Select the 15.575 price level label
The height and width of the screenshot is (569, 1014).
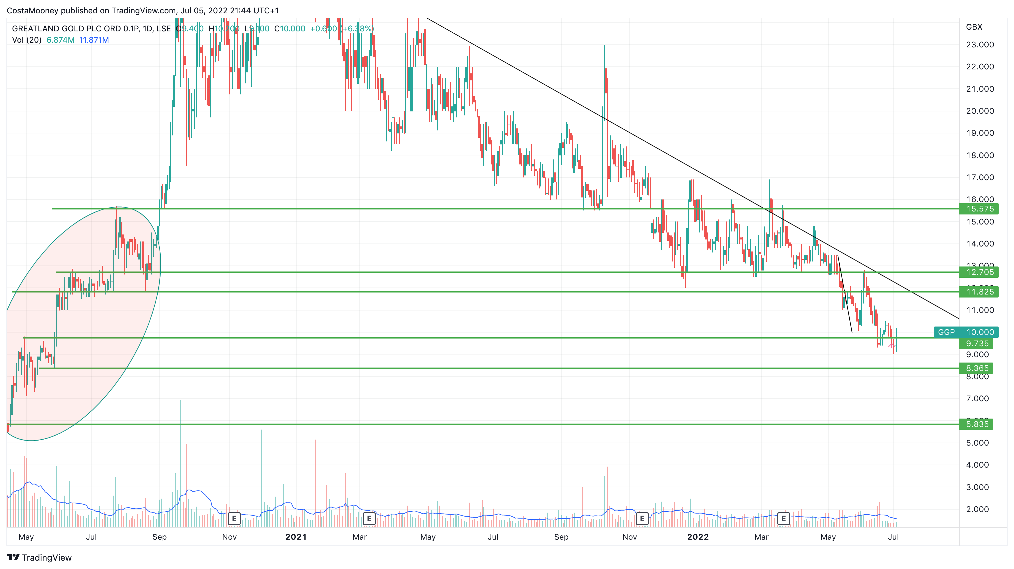pos(979,209)
